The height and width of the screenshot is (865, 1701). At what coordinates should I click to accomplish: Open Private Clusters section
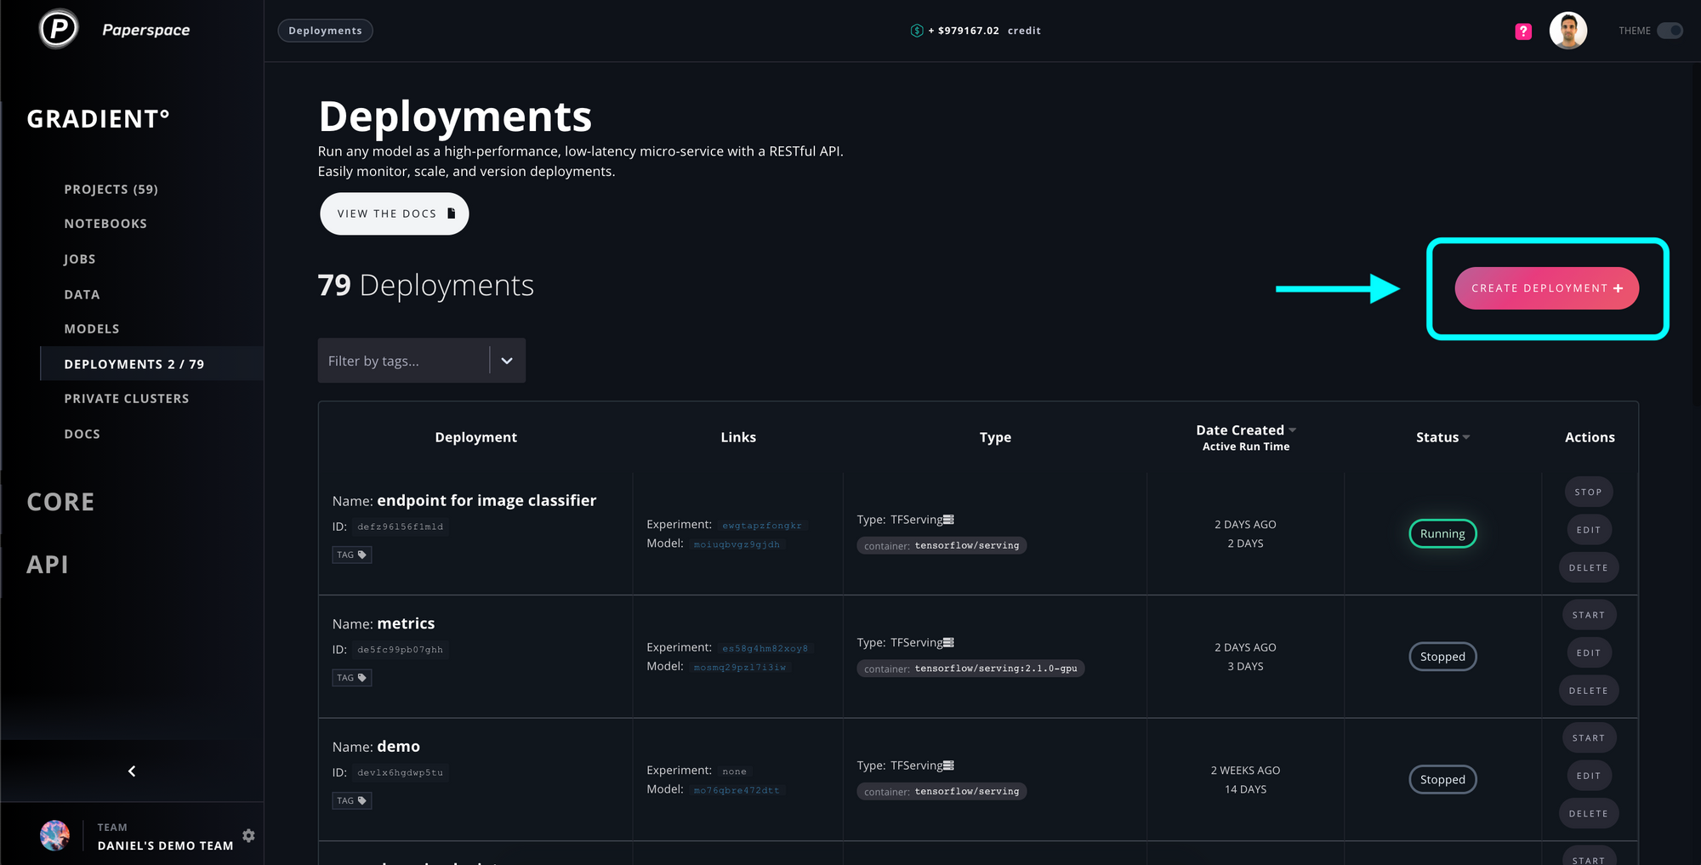127,399
